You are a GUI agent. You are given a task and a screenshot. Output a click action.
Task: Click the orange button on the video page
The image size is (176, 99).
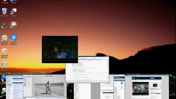click(x=152, y=94)
